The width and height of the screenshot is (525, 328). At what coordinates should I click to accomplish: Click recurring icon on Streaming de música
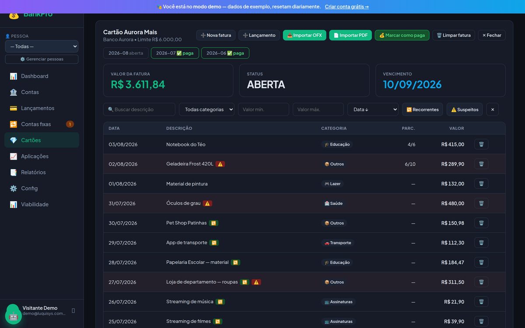click(220, 302)
